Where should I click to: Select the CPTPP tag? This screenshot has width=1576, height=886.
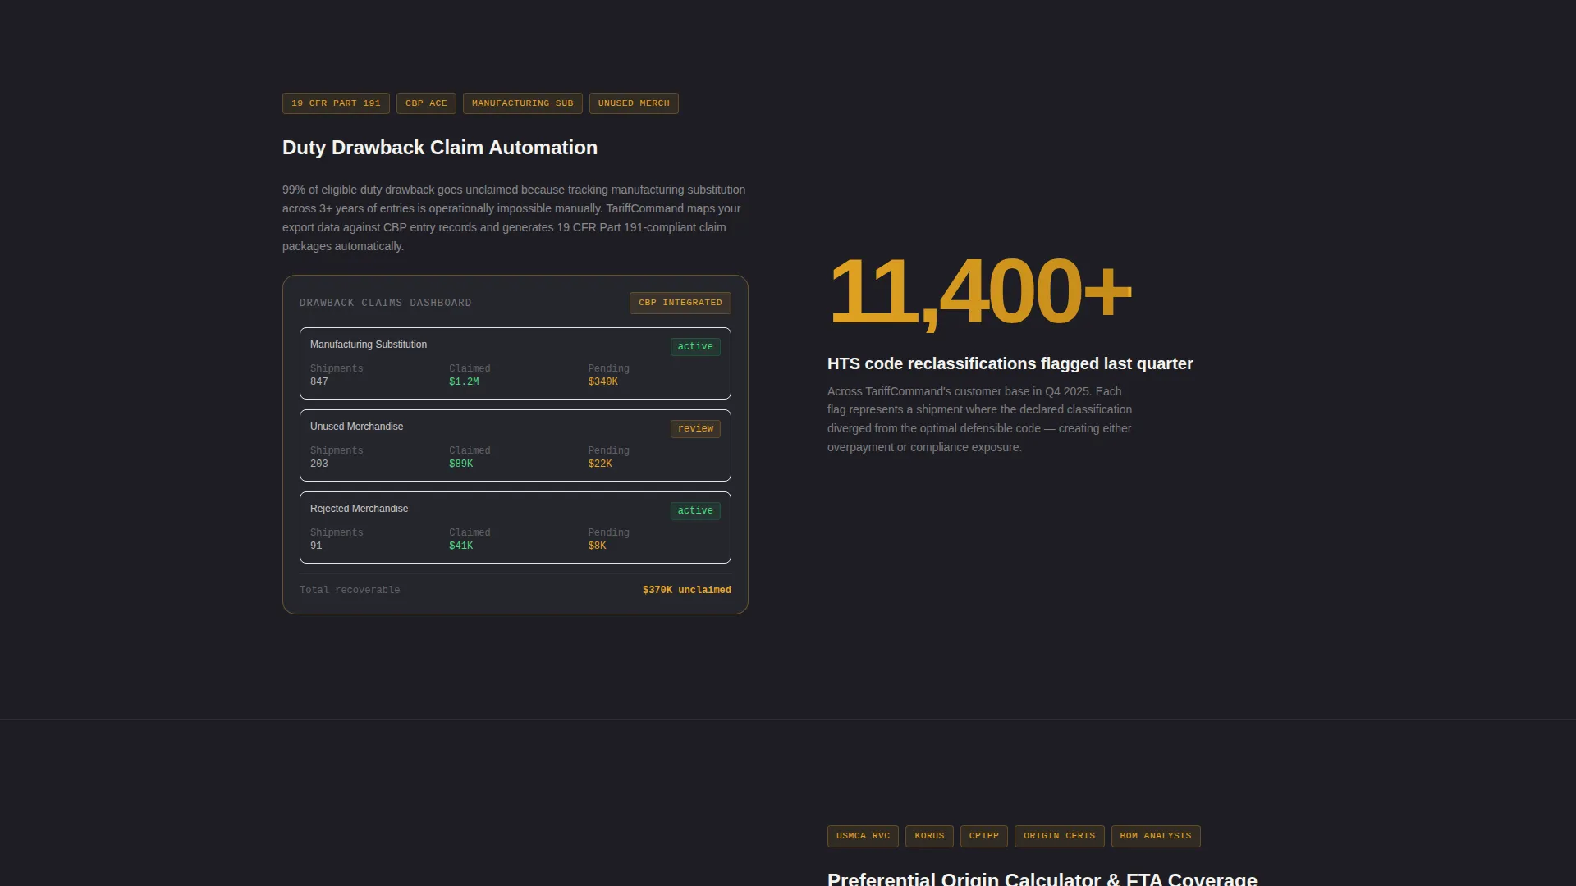coord(984,836)
